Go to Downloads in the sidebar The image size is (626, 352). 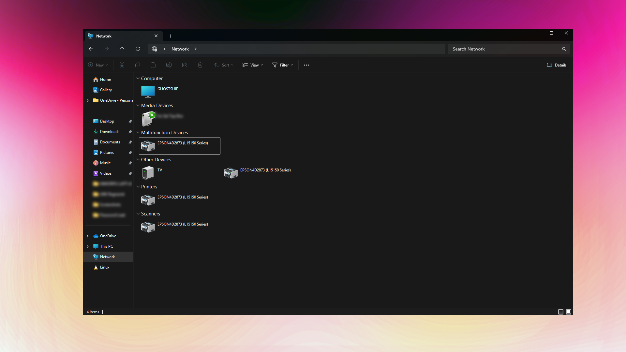pyautogui.click(x=110, y=132)
